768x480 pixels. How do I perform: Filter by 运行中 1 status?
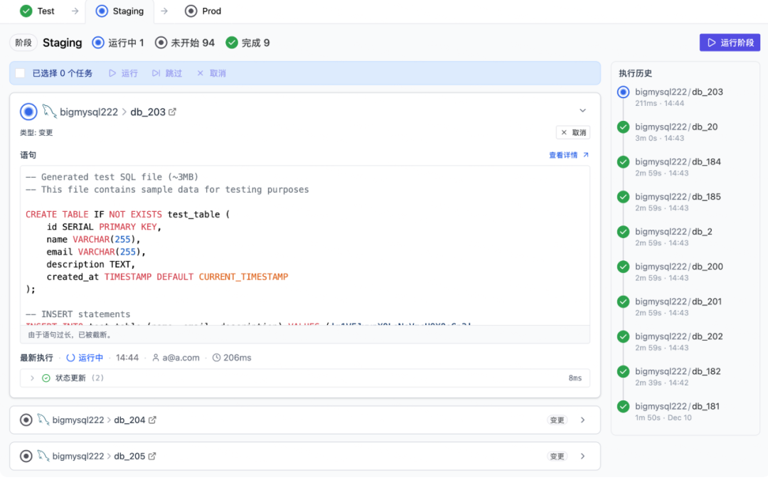(118, 43)
